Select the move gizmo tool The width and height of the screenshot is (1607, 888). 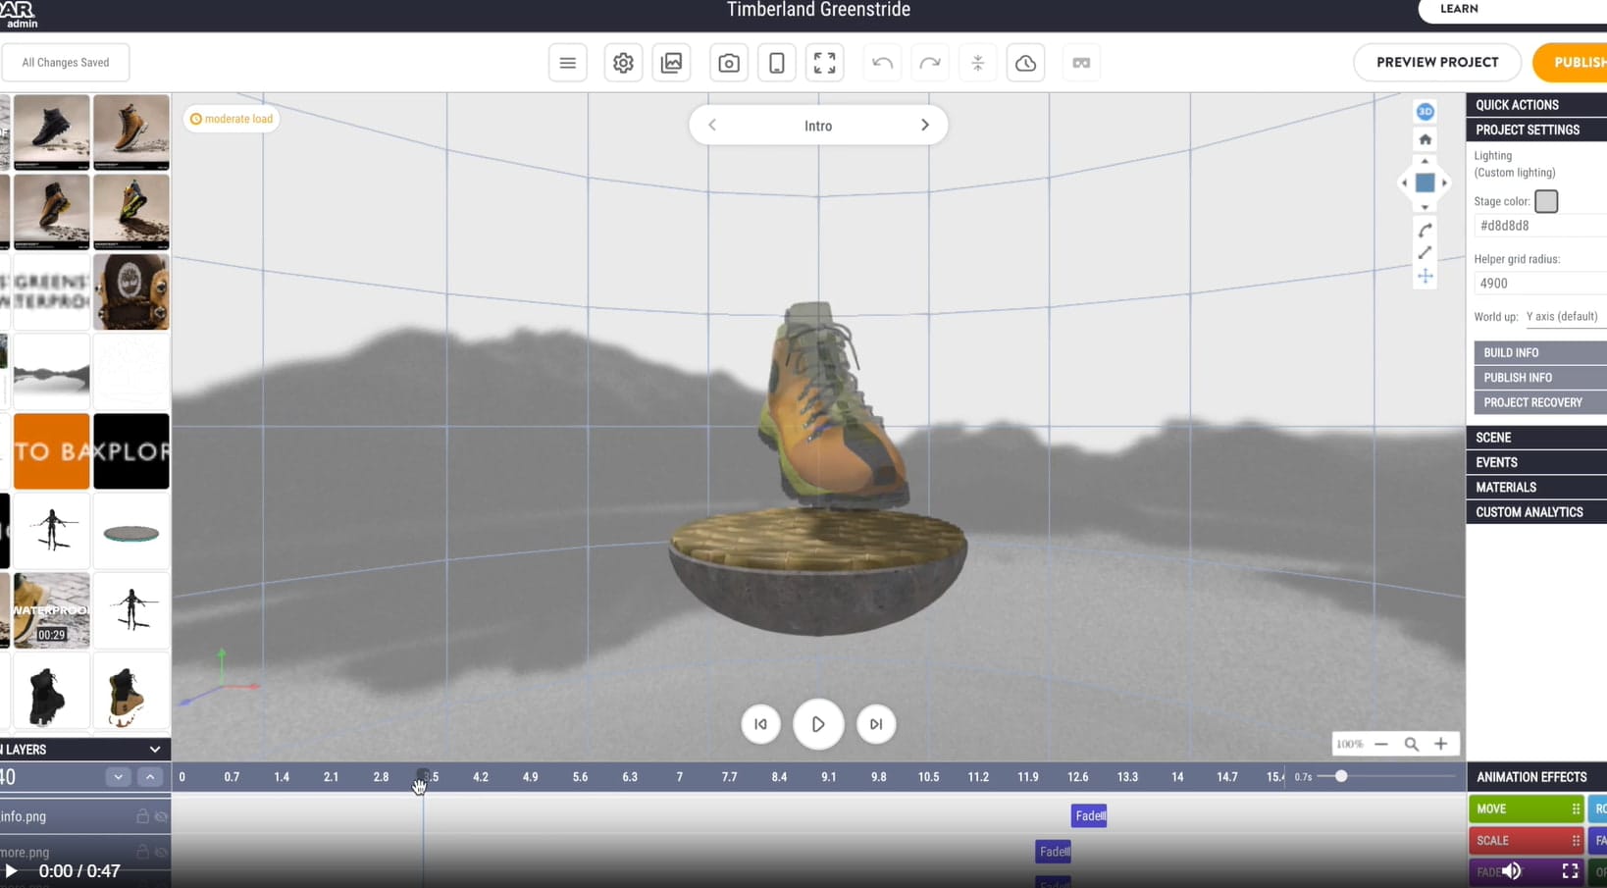[1426, 277]
